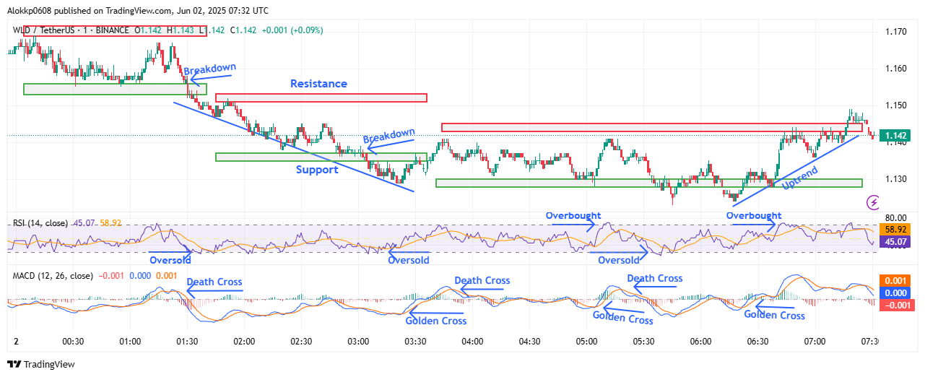This screenshot has width=925, height=377.
Task: Click the 01:30 time axis label
Action: [x=187, y=341]
